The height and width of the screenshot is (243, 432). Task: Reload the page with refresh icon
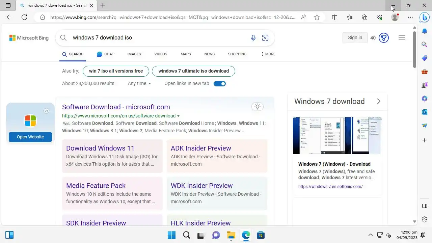coord(24,17)
